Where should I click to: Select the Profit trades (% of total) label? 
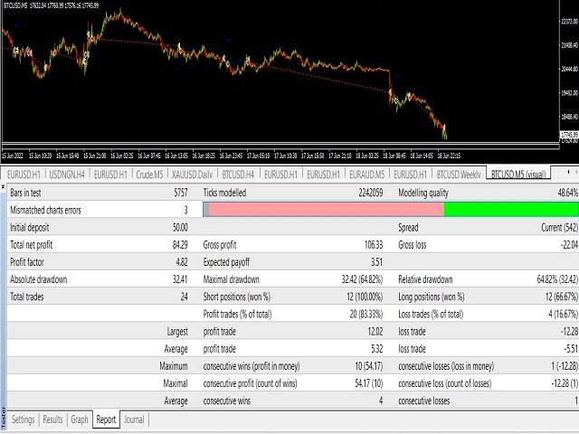click(x=237, y=314)
